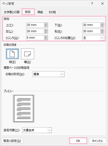
Task: Click the page preview thumbnail
Action: point(24,108)
